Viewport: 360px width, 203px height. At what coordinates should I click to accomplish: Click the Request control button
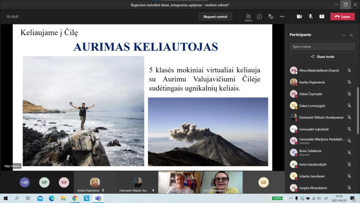215,17
